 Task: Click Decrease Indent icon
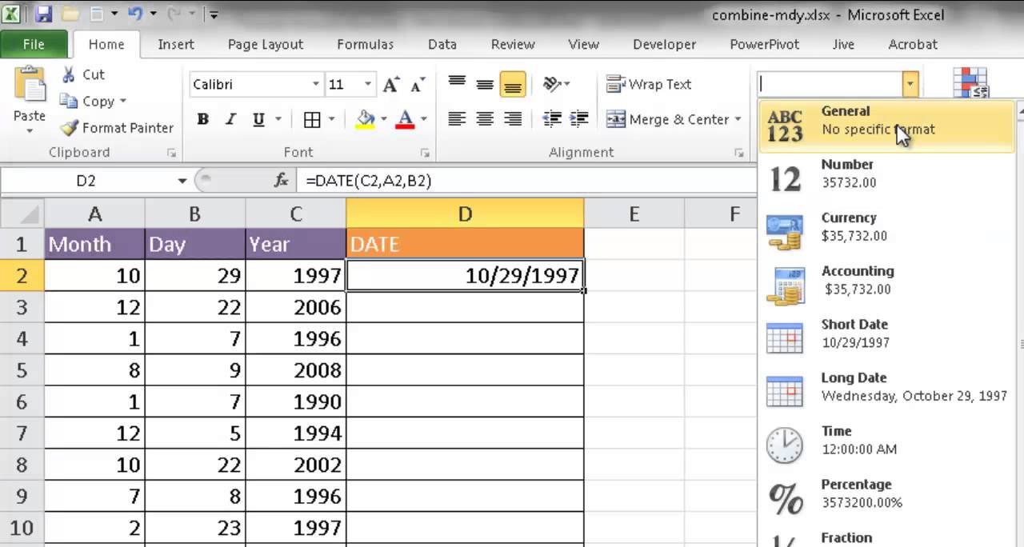pyautogui.click(x=552, y=120)
